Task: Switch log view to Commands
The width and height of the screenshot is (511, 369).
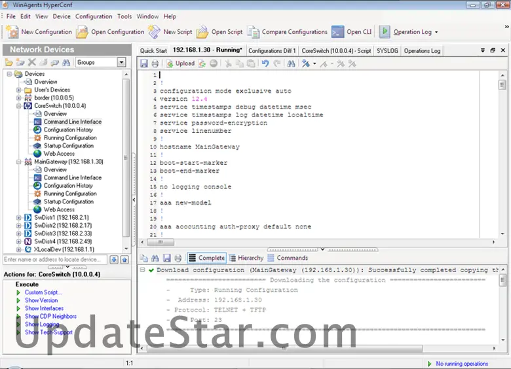Action: (288, 258)
